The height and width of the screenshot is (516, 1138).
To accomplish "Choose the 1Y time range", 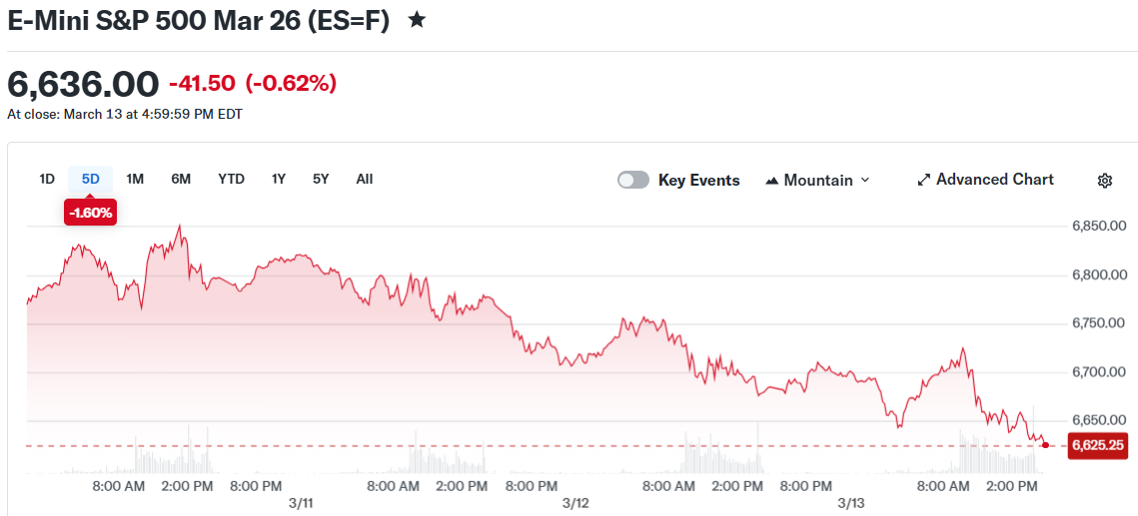I will tap(279, 179).
